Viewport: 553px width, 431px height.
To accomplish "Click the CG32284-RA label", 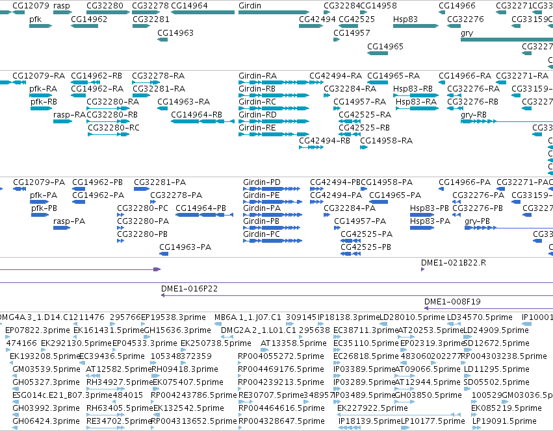I will point(350,89).
